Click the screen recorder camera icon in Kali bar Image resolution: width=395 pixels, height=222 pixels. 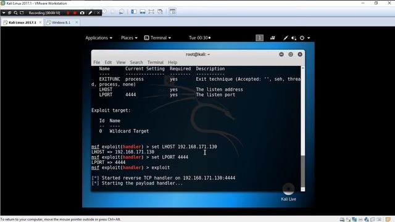click(273, 38)
